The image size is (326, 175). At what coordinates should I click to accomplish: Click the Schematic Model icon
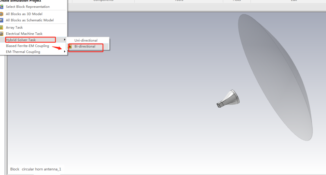(2, 20)
